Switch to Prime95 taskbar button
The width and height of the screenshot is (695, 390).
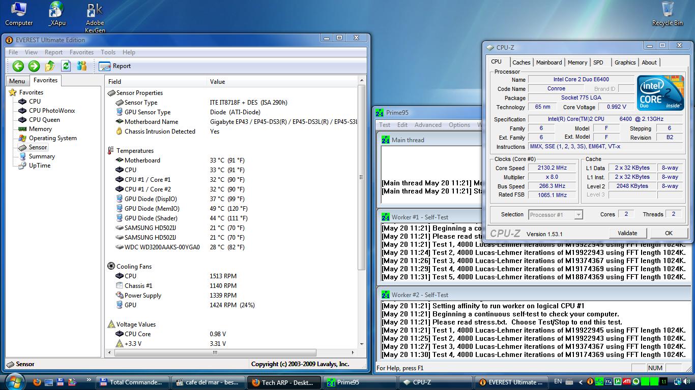click(x=360, y=382)
